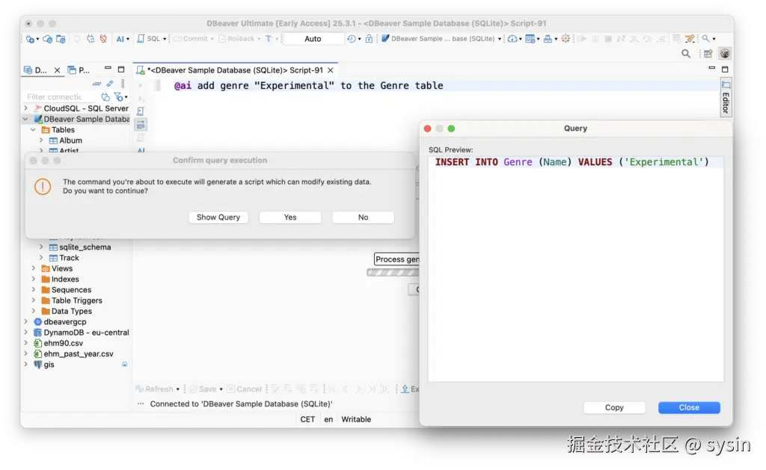Open the SQL button dropdown arrow
Viewport: 766px width, 470px height.
point(165,39)
